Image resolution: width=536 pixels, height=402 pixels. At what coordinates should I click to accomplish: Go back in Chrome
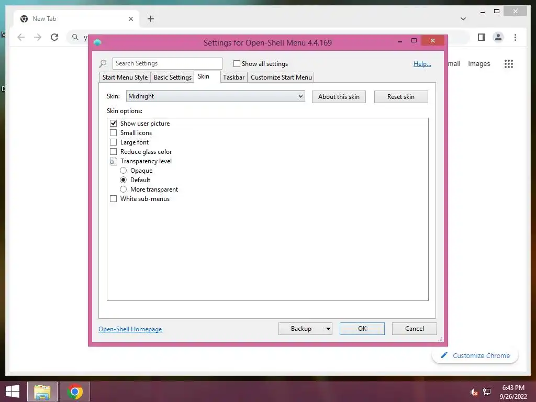21,37
